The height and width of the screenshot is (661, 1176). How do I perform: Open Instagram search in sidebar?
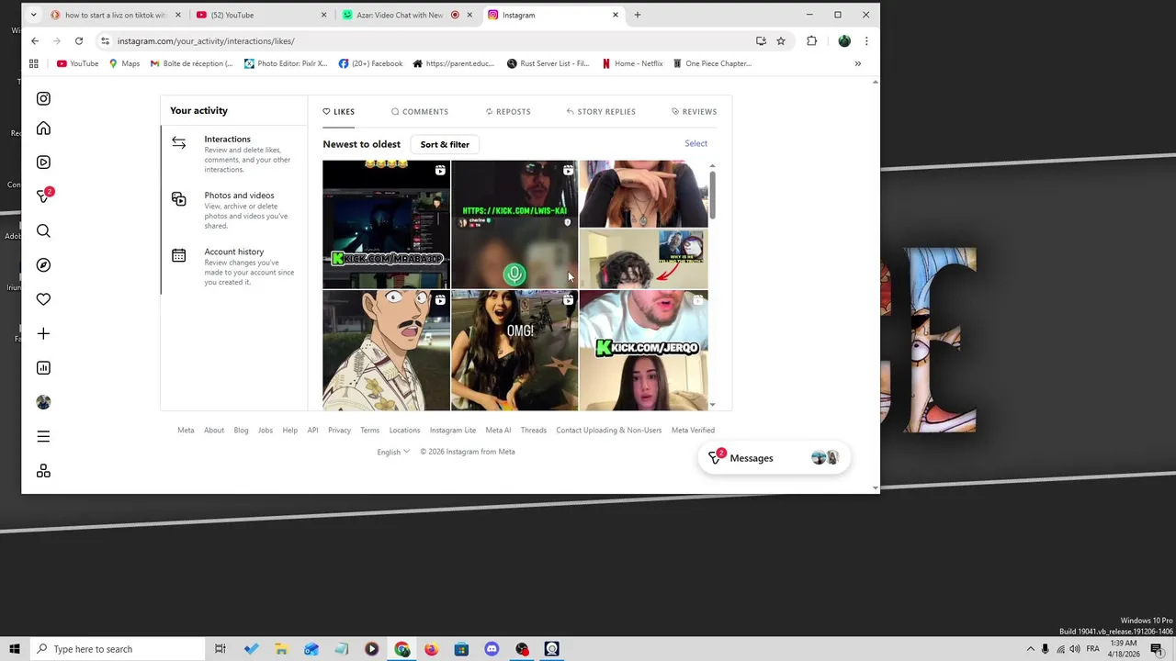pos(43,230)
